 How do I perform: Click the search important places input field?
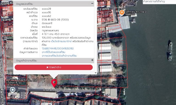159,2
